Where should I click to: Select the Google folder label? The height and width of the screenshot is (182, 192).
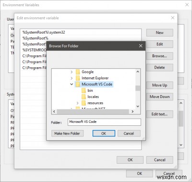click(x=88, y=72)
